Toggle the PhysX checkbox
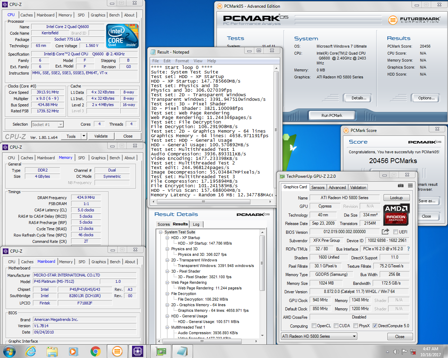 [356, 326]
